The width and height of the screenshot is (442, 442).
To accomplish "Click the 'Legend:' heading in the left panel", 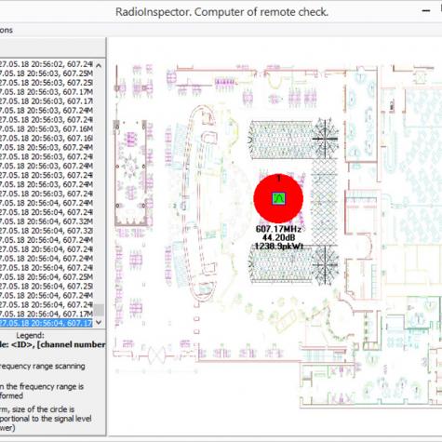I will (30, 335).
